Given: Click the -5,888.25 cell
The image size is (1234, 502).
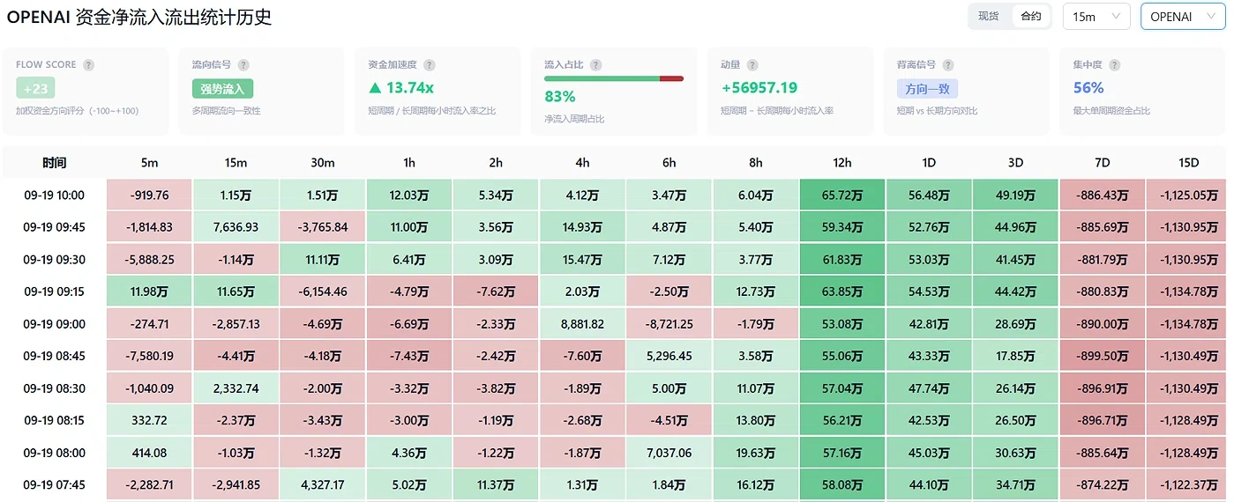Looking at the screenshot, I should coord(149,260).
